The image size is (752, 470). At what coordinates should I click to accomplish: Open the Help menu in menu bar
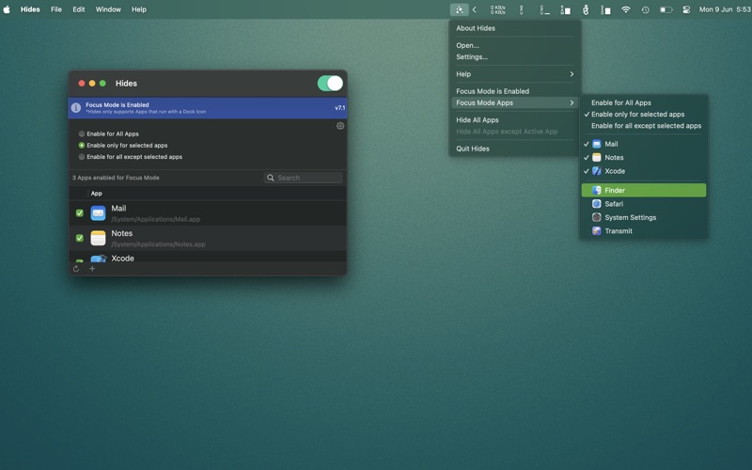pos(139,9)
